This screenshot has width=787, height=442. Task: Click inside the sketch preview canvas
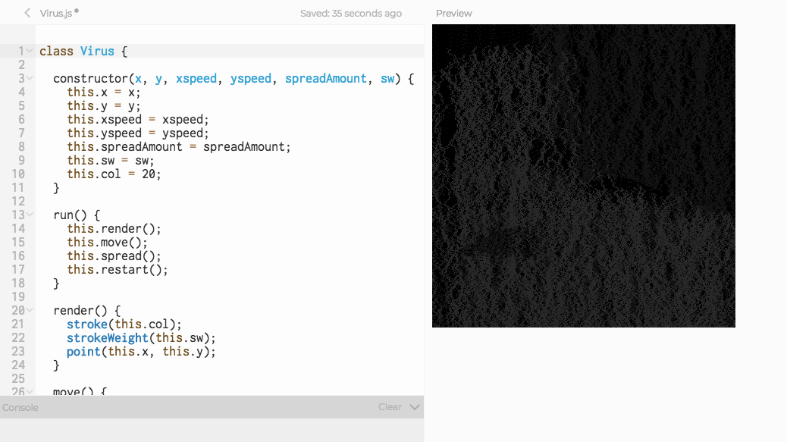tap(583, 176)
